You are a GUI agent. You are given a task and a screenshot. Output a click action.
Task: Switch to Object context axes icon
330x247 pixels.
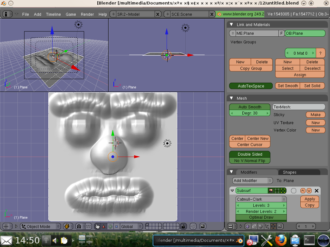(267, 226)
